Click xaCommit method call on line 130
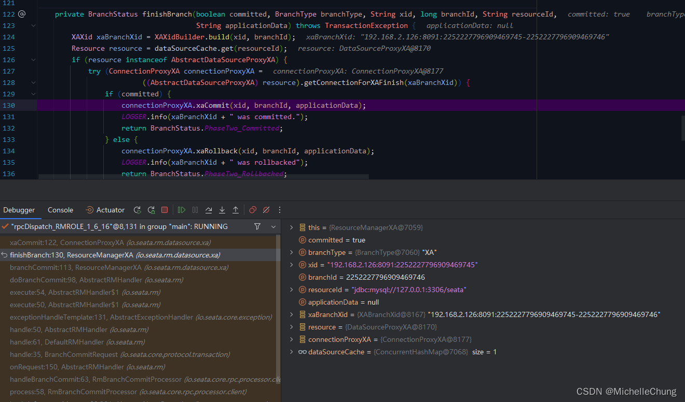 (x=213, y=105)
